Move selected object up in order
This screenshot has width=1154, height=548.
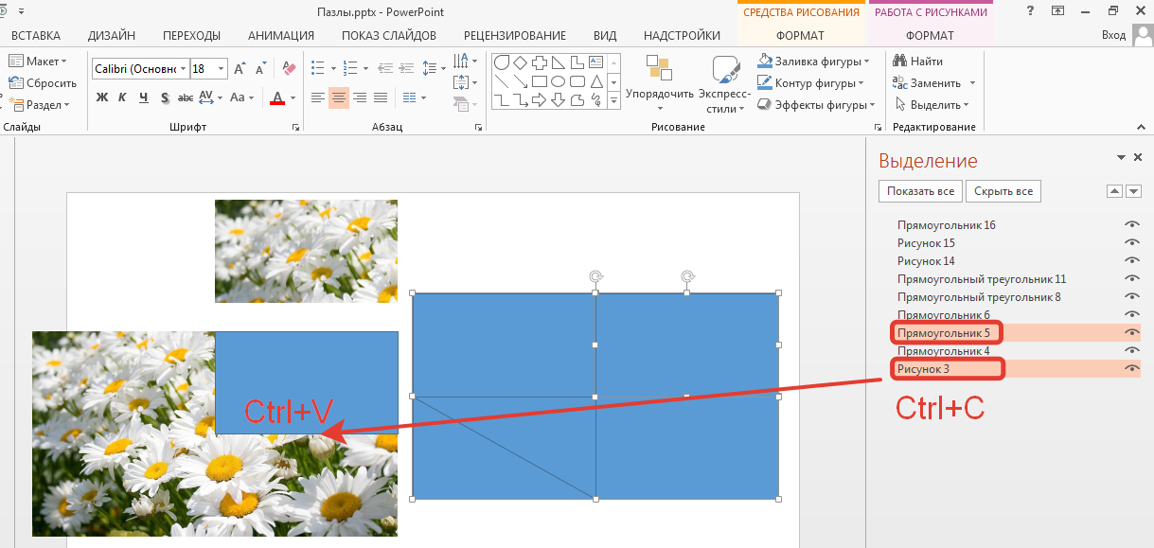coord(1114,191)
